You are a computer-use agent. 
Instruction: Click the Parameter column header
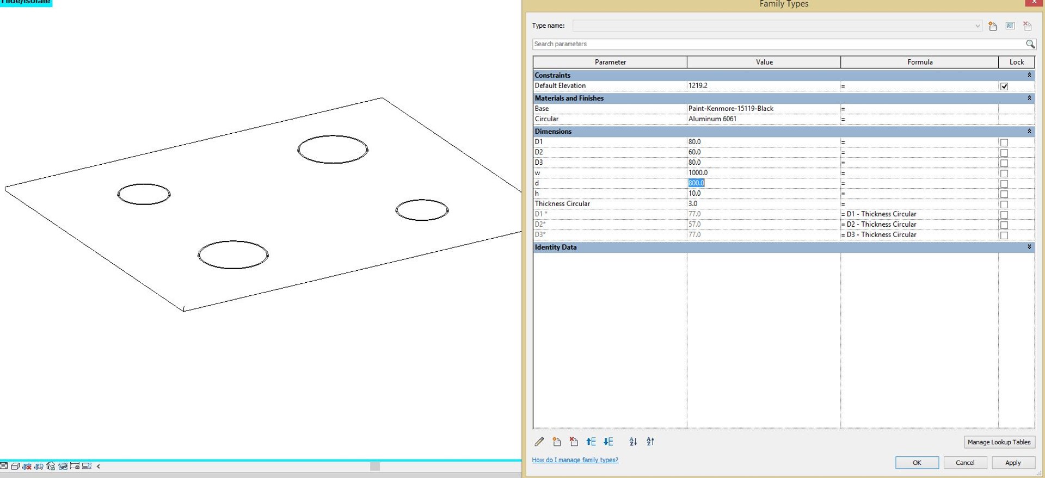click(x=610, y=62)
